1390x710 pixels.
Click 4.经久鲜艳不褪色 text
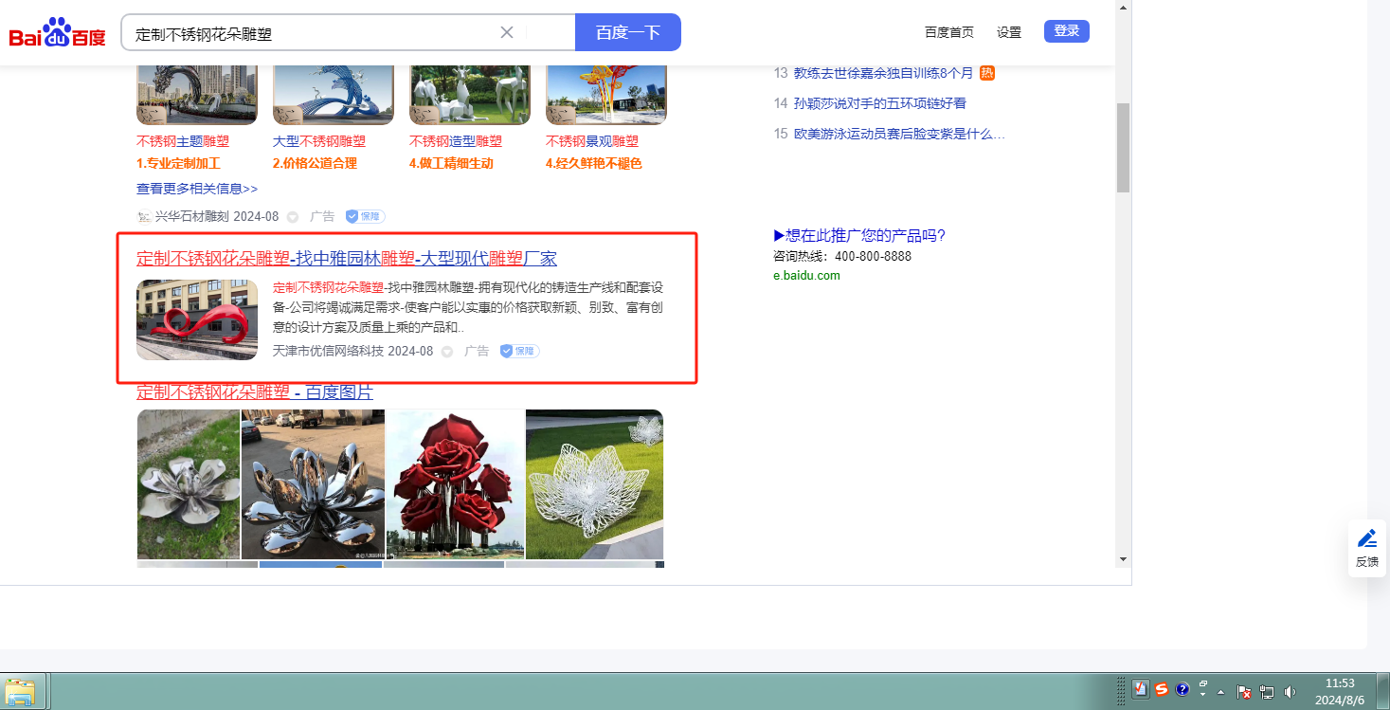tap(594, 163)
